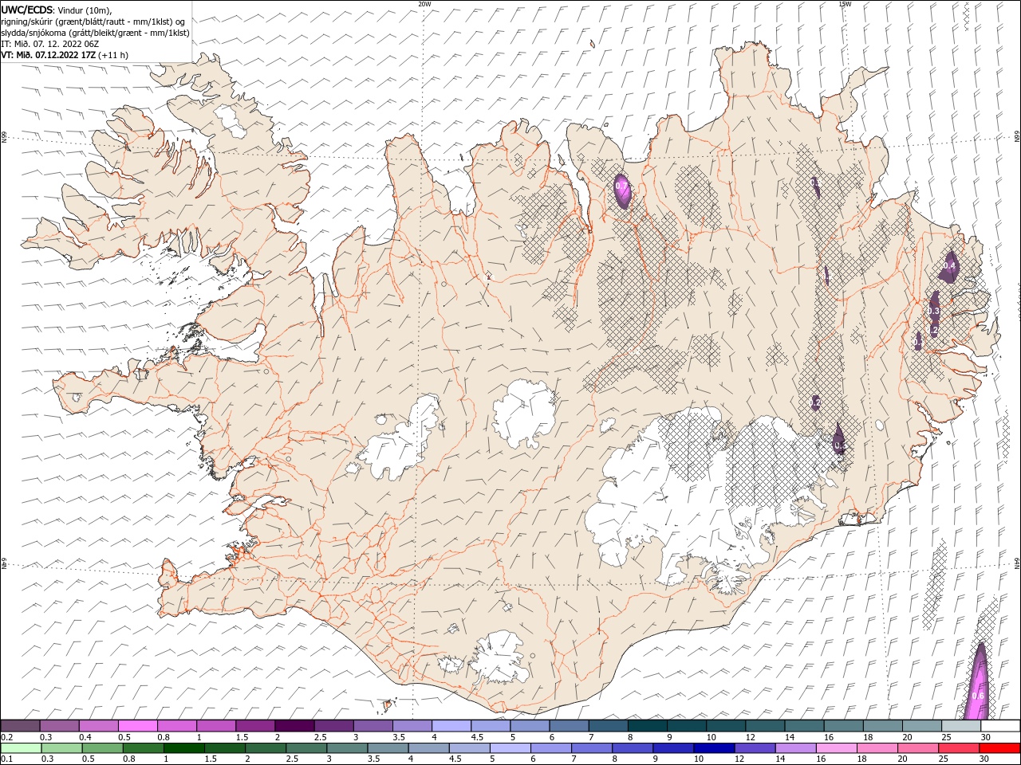Click the 20W longitude label
1021x765 pixels.
[425, 4]
